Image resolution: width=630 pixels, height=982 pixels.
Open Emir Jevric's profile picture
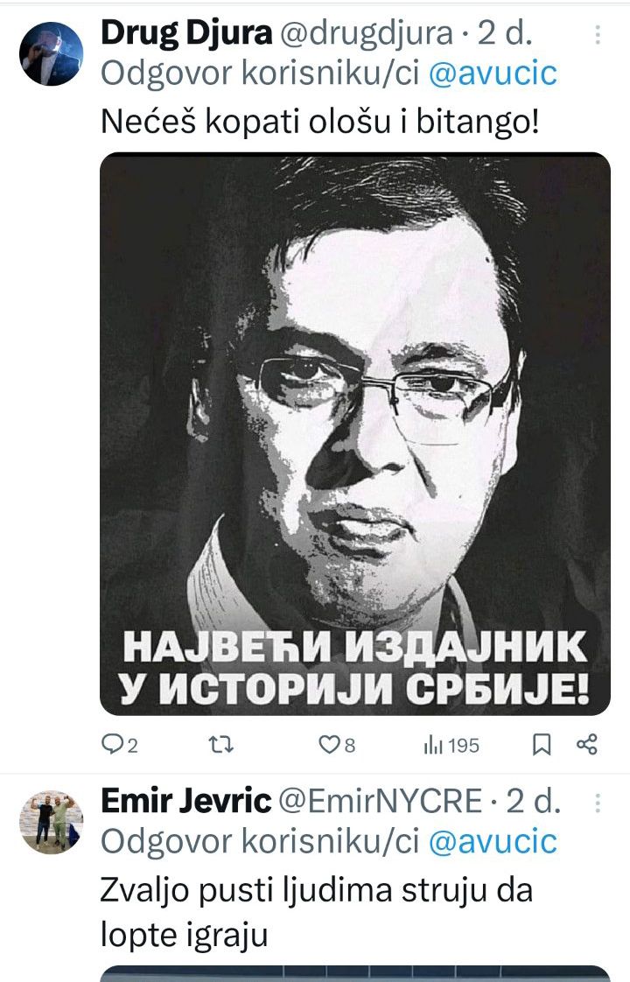[x=52, y=822]
